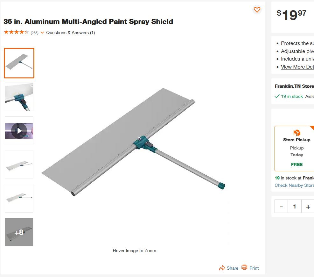This screenshot has width=314, height=277.
Task: Open View More Details link
Action: point(297,67)
